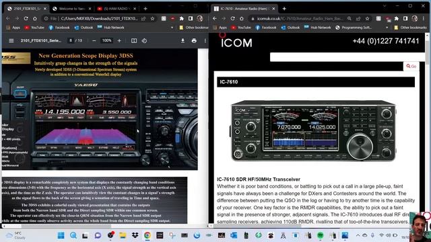Open profile avatar in left browser window
This screenshot has height=242, width=431.
coord(200,18)
